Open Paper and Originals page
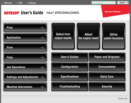 [107, 57]
